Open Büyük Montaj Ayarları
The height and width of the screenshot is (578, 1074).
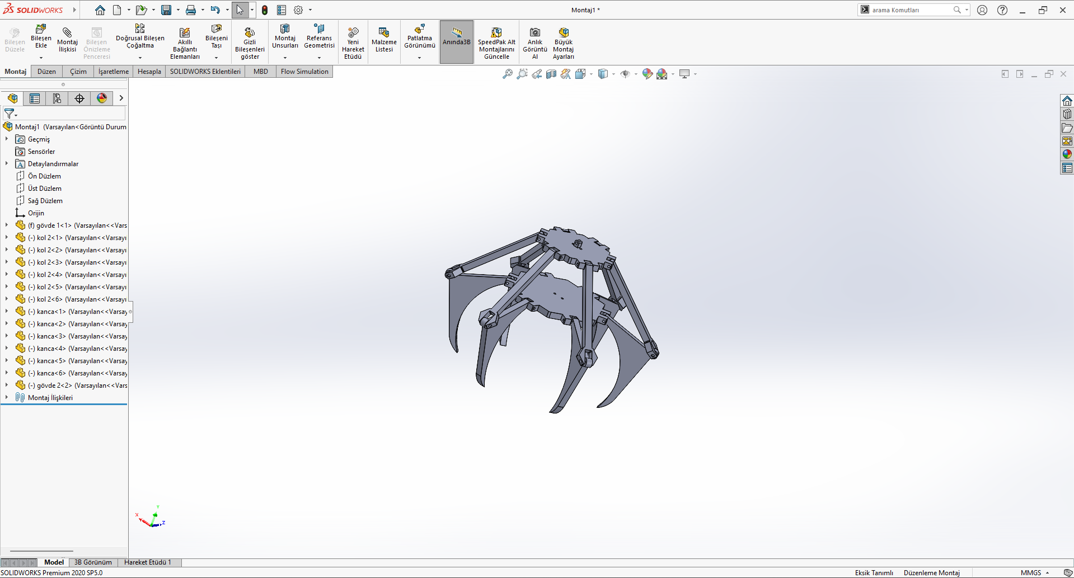click(x=564, y=43)
